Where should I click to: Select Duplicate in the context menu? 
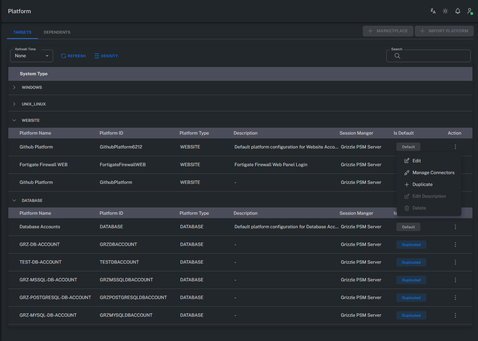point(422,184)
